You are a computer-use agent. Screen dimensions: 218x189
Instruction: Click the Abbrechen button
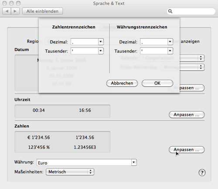122,83
